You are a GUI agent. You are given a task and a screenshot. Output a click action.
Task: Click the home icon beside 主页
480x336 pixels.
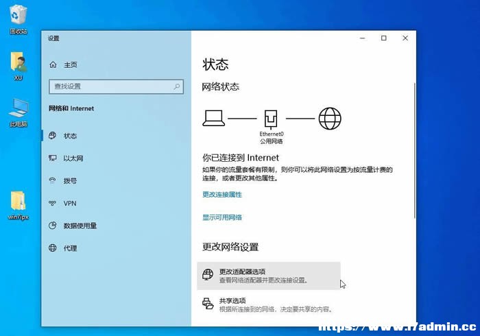(x=53, y=64)
